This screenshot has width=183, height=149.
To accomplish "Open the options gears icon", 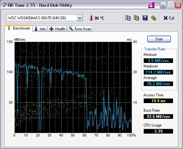I will point(153,18).
